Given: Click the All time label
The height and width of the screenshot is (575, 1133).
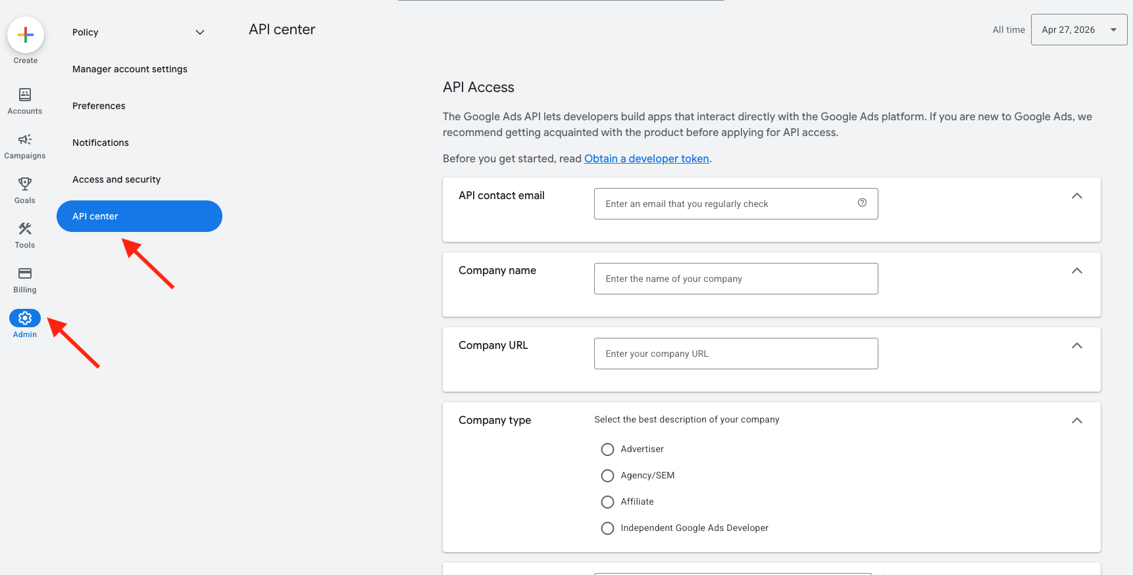Looking at the screenshot, I should point(1009,30).
